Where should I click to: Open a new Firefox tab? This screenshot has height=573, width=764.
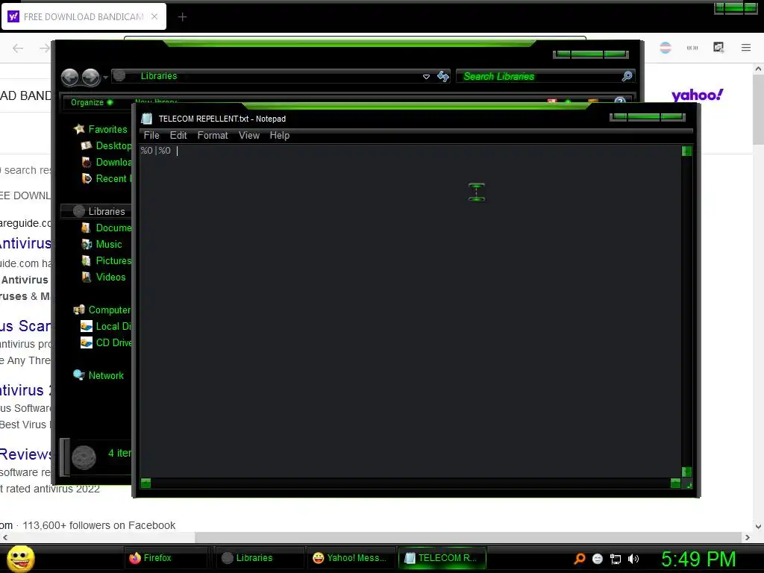[x=182, y=17]
